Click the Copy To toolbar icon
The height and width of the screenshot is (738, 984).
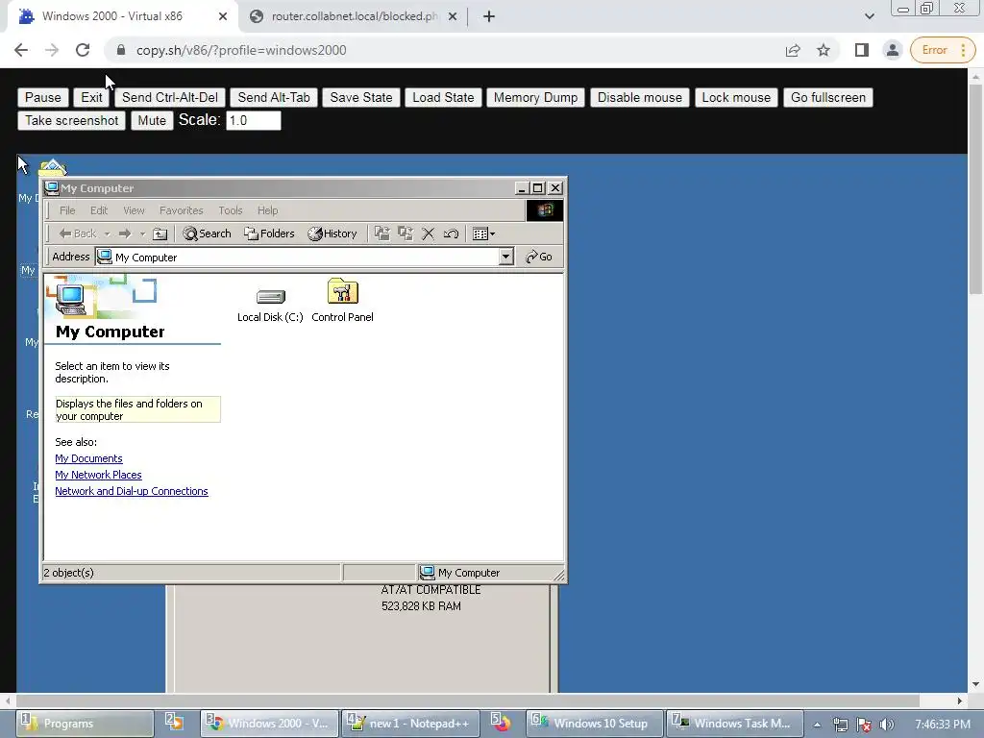(x=406, y=234)
